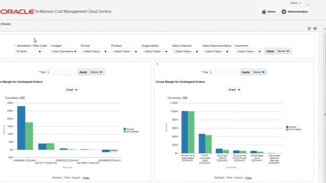Open the Sales Representative dropdown
This screenshot has width=326, height=183.
pyautogui.click(x=216, y=51)
